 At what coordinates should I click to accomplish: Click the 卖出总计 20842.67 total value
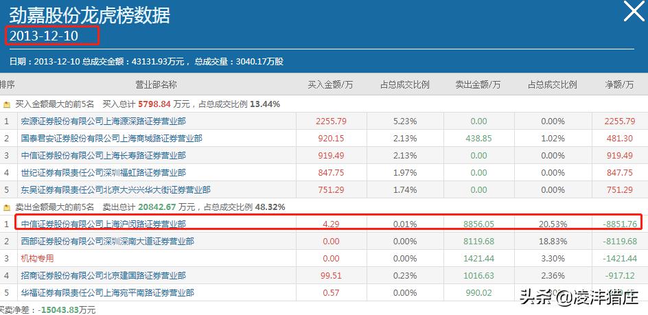point(157,207)
